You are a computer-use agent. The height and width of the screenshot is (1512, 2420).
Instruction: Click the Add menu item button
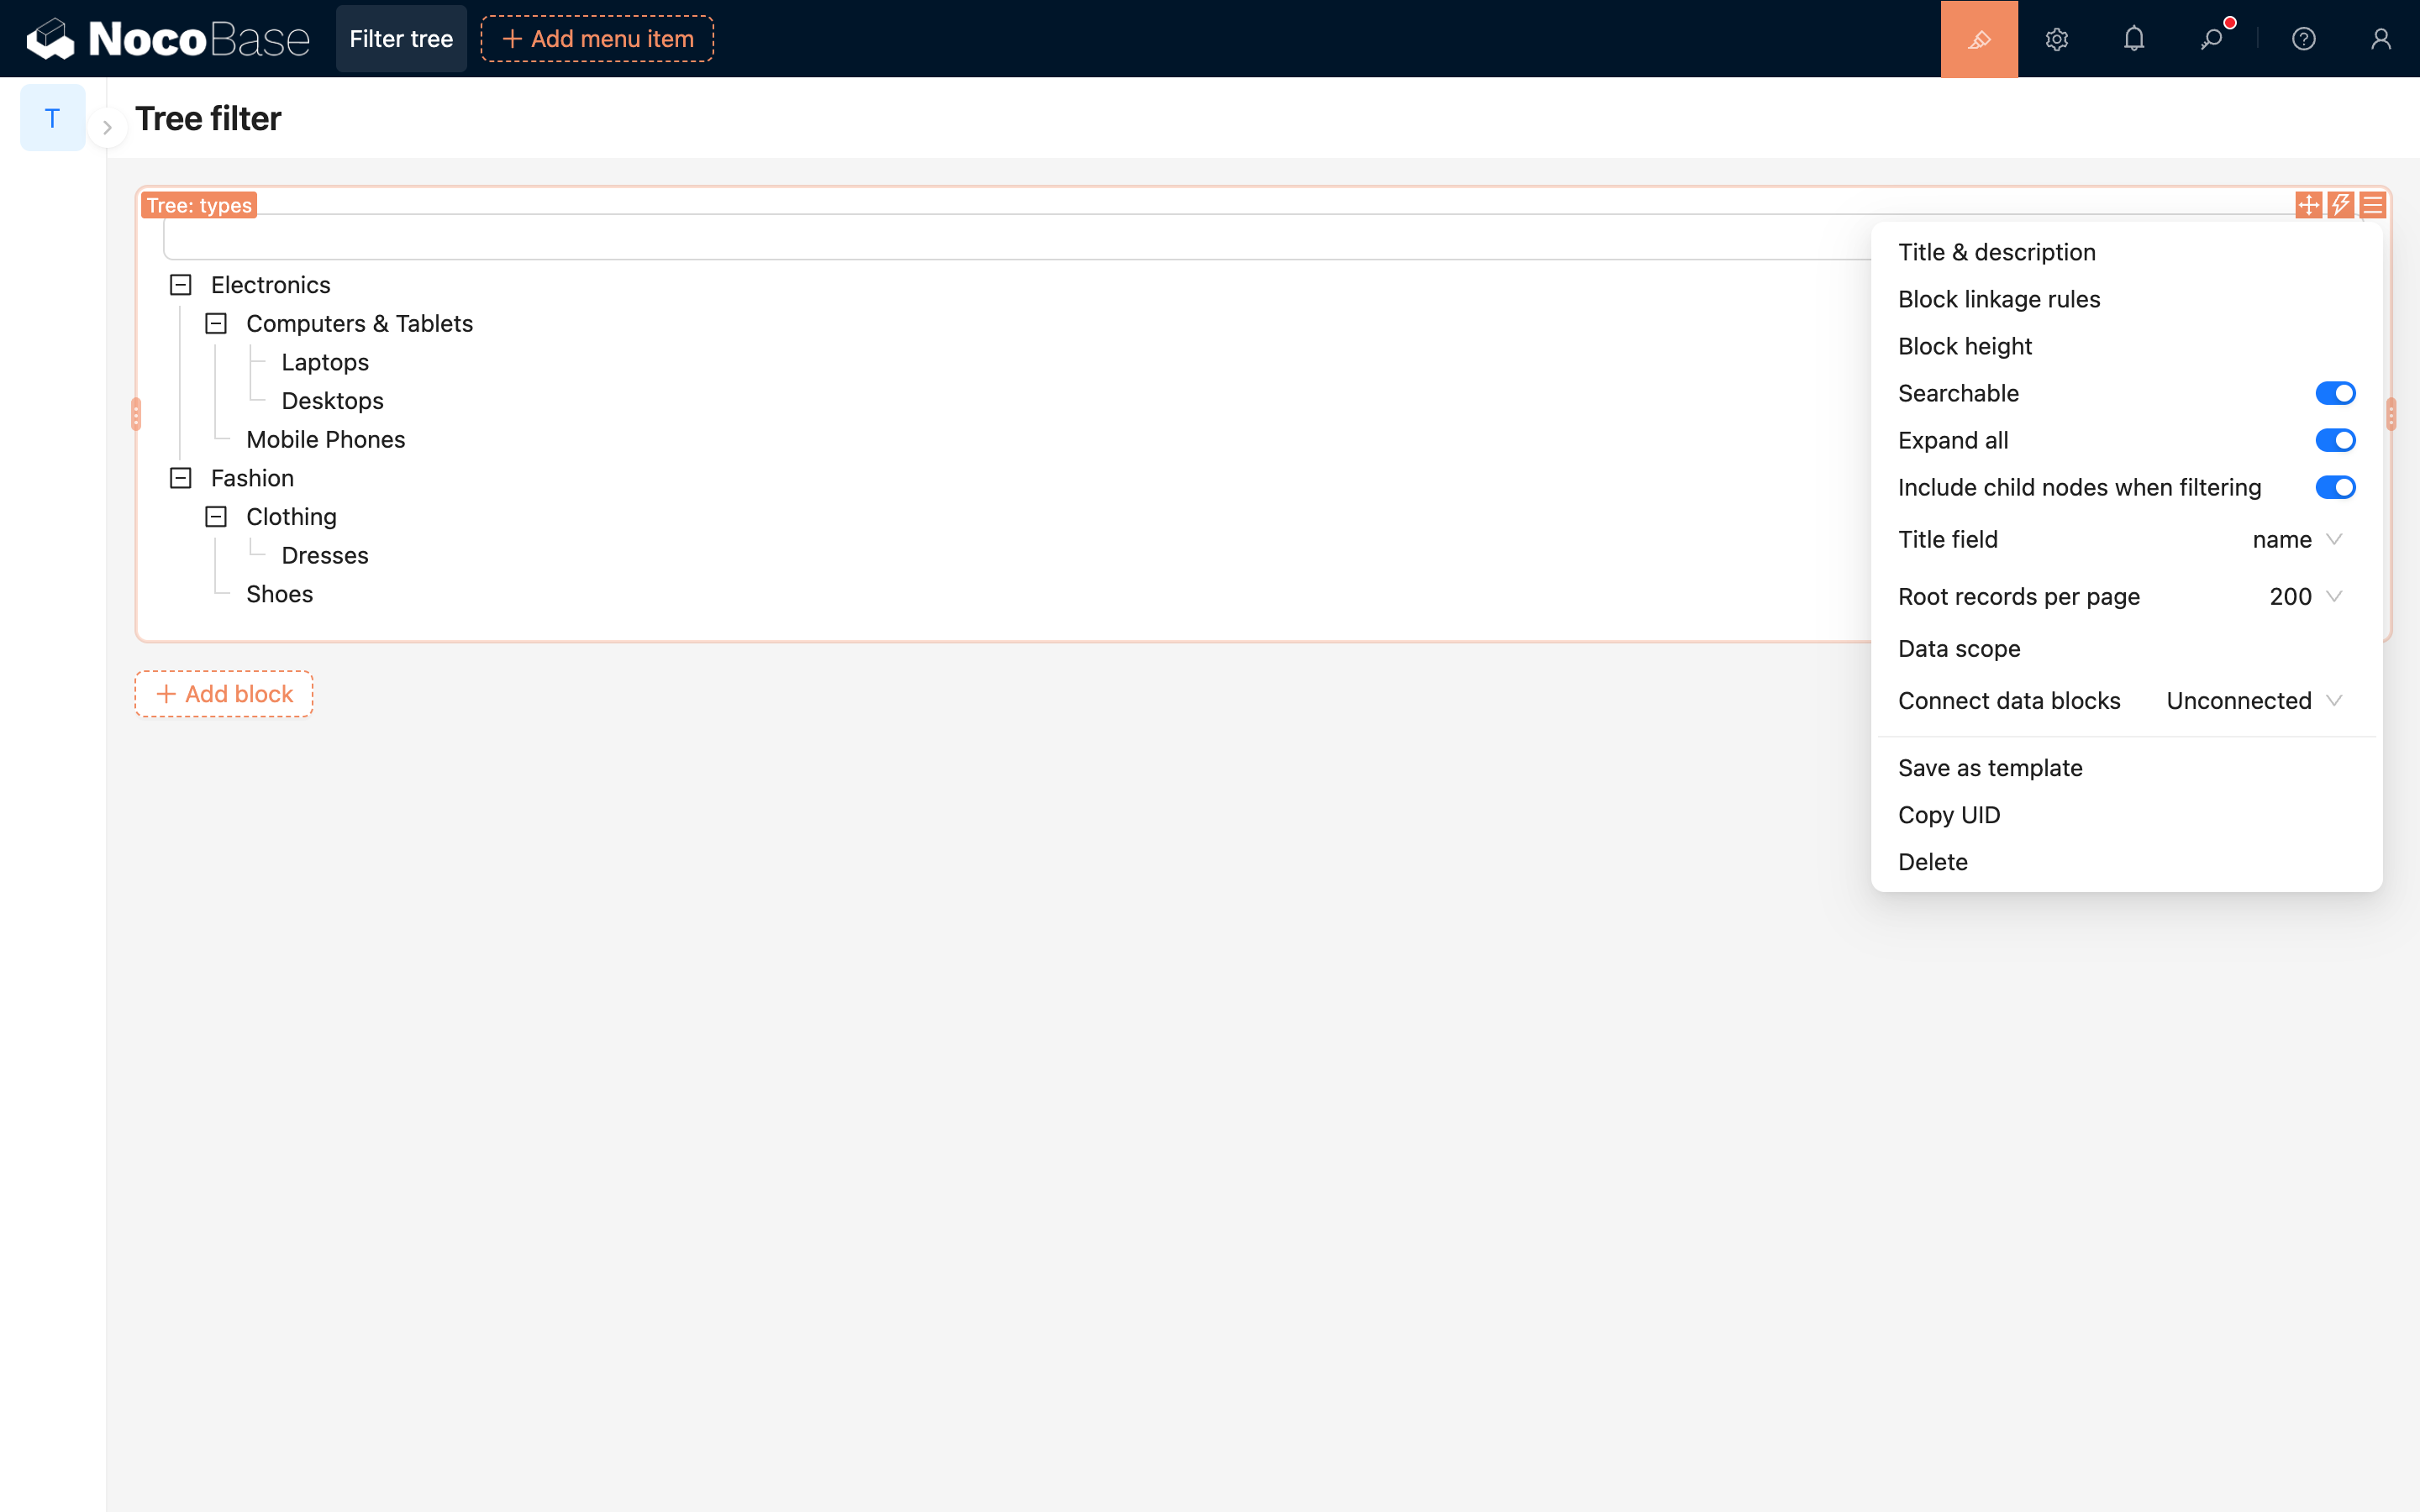[597, 39]
